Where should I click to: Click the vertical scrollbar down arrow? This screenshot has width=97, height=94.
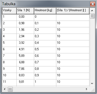click(x=92, y=84)
